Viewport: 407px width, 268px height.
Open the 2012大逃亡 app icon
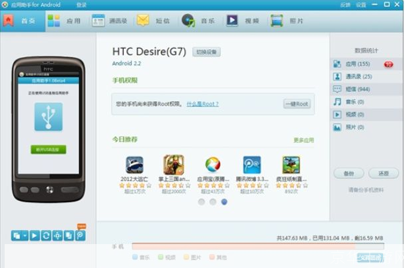tap(134, 165)
